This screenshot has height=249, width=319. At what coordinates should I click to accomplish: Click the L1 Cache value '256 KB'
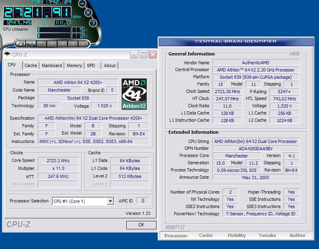[284, 113]
